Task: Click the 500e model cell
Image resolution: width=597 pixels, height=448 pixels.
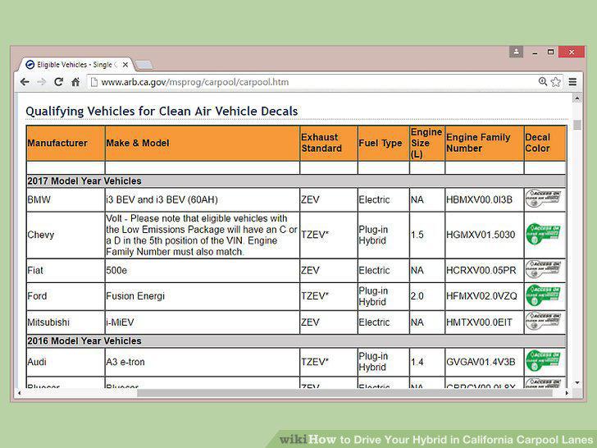Action: [x=203, y=271]
